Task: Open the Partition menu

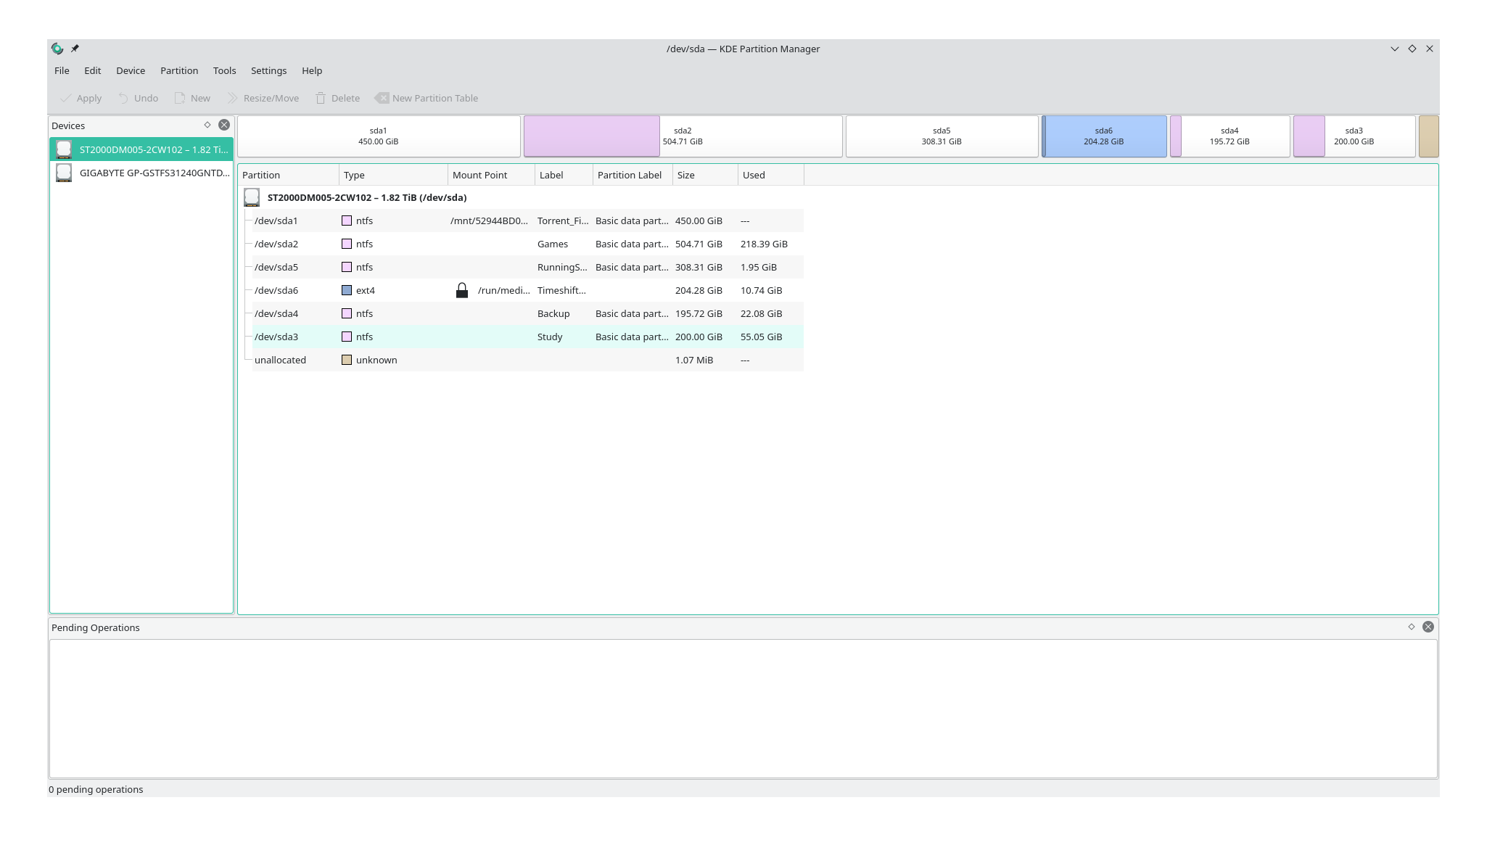Action: pos(178,70)
